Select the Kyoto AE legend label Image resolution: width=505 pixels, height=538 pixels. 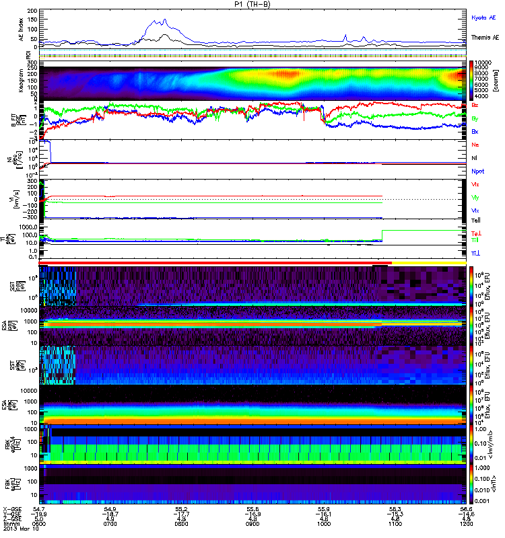coord(483,17)
